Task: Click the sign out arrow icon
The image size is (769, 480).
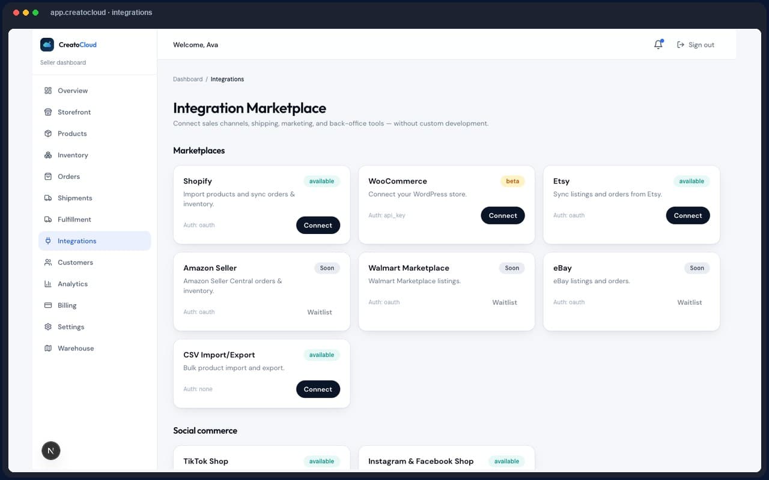Action: 681,44
